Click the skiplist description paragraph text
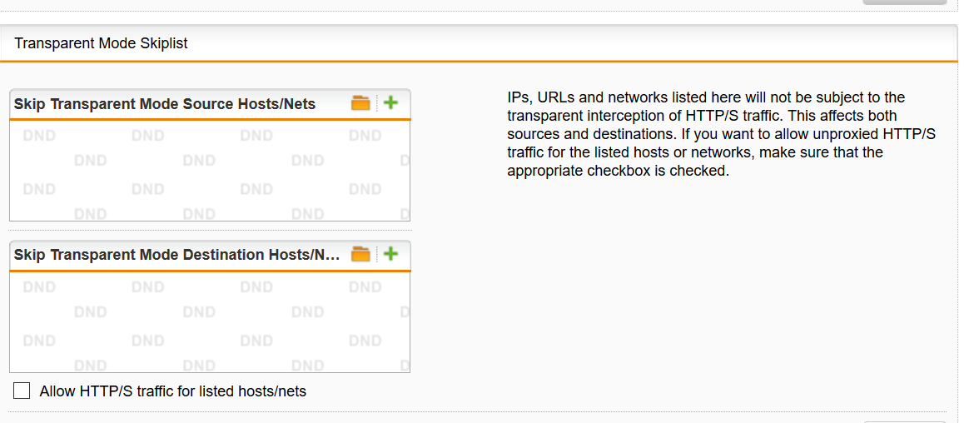 click(721, 134)
